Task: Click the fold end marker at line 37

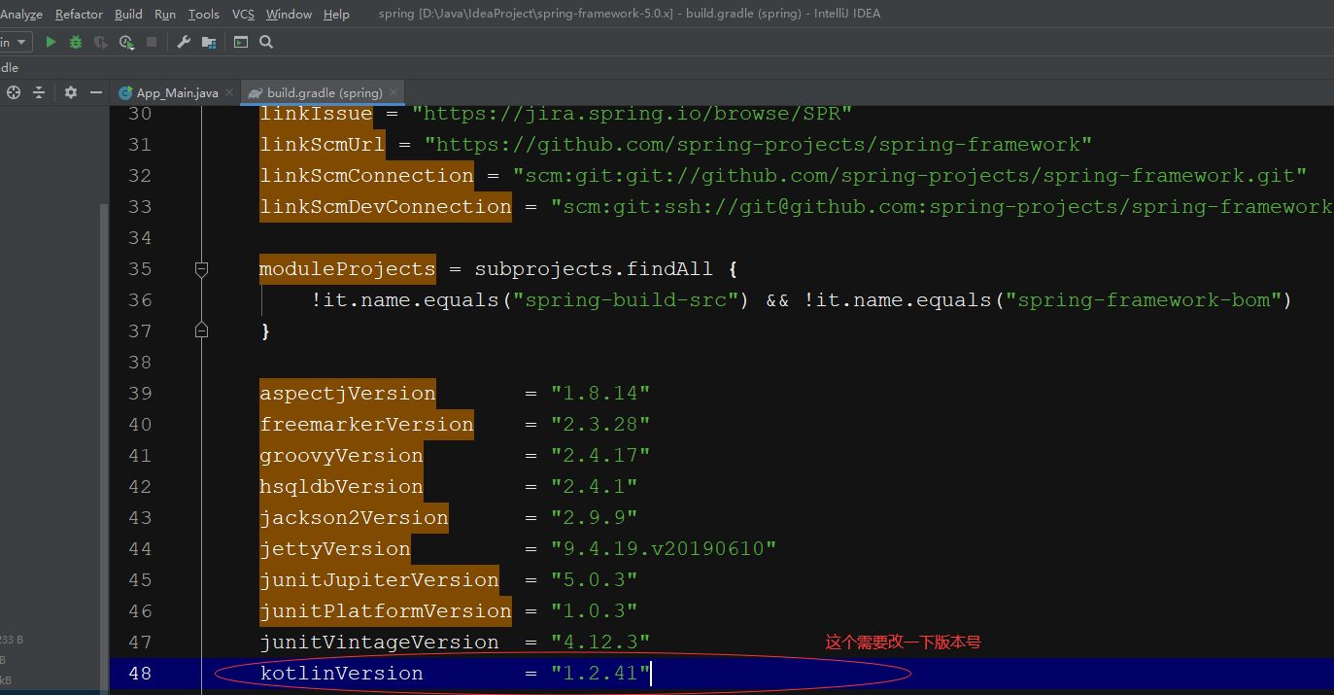Action: (x=201, y=330)
